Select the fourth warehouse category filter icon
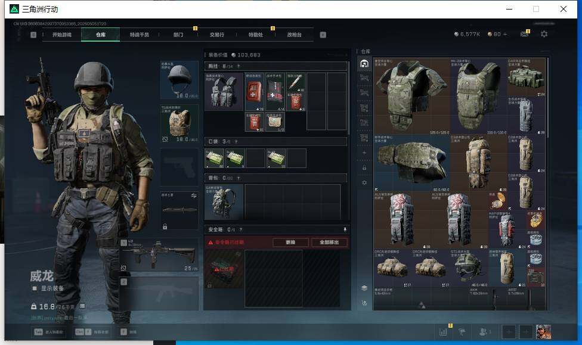 point(364,108)
